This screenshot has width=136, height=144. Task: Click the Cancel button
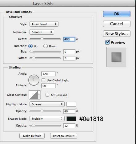tap(117, 24)
